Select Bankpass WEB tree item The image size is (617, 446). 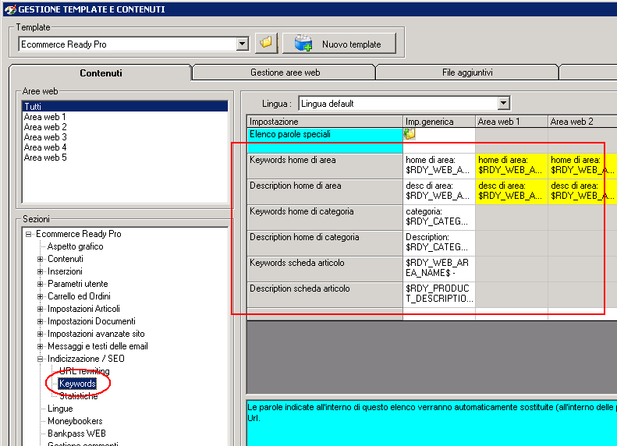tap(76, 434)
